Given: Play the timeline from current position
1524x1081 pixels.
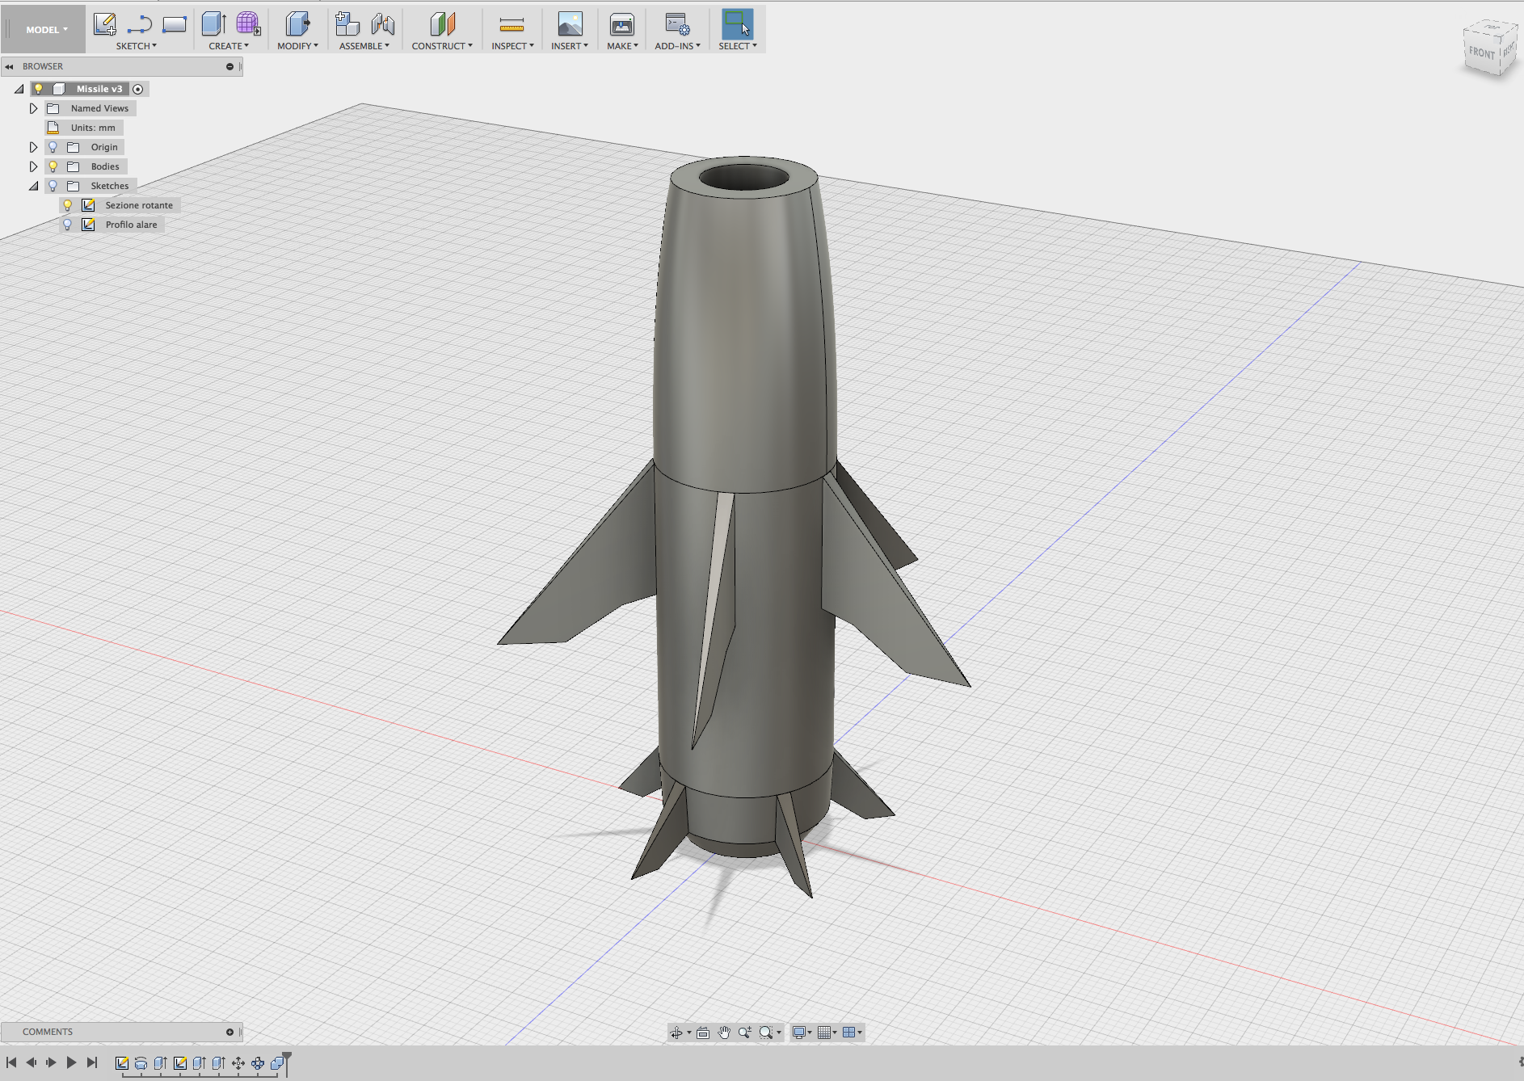Looking at the screenshot, I should click(x=71, y=1062).
